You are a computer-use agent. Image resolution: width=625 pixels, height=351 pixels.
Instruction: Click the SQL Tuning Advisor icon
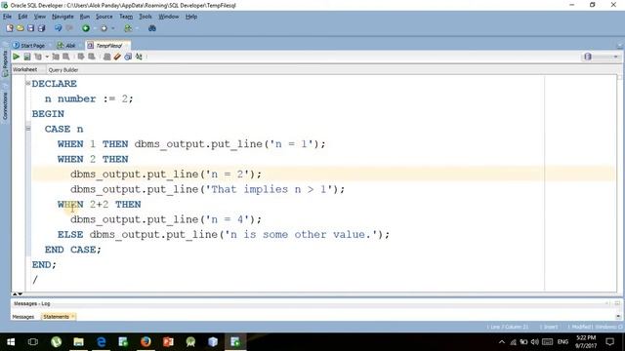tap(66, 57)
